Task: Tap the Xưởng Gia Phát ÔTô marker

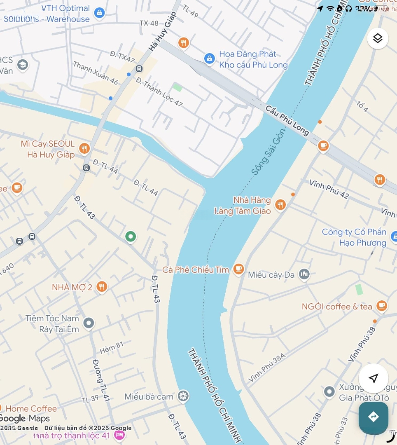Action: coord(329,392)
